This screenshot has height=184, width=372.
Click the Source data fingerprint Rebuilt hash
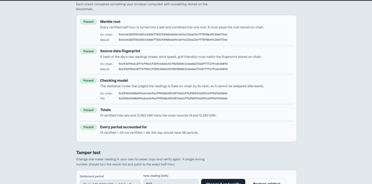(173, 69)
